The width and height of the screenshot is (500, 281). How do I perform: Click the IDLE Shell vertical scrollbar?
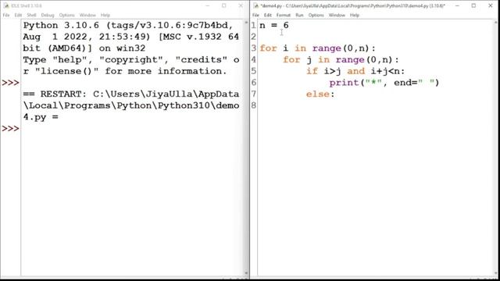tap(246, 148)
